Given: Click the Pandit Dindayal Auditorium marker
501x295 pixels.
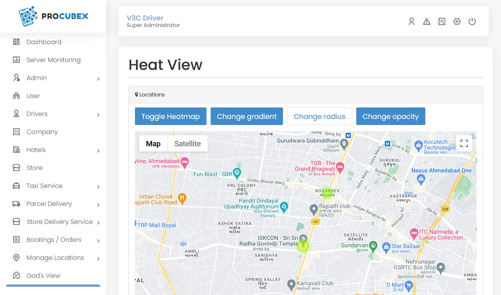Looking at the screenshot, I should [284, 206].
